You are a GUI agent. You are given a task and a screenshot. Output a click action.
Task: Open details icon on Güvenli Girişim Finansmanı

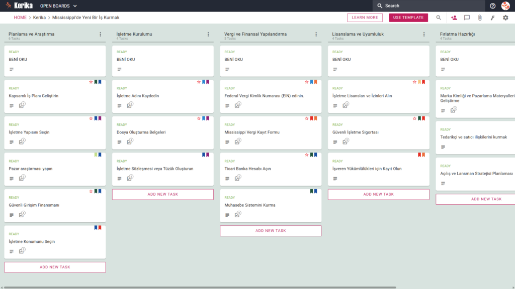12,215
